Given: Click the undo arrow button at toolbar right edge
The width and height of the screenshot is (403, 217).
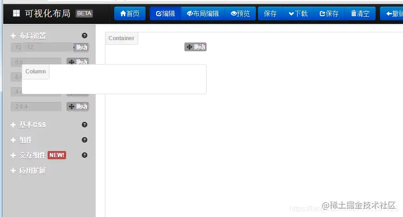Looking at the screenshot, I should point(391,13).
